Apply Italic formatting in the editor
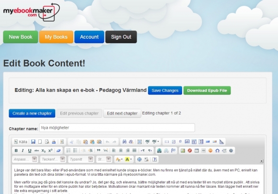 click(x=23, y=150)
